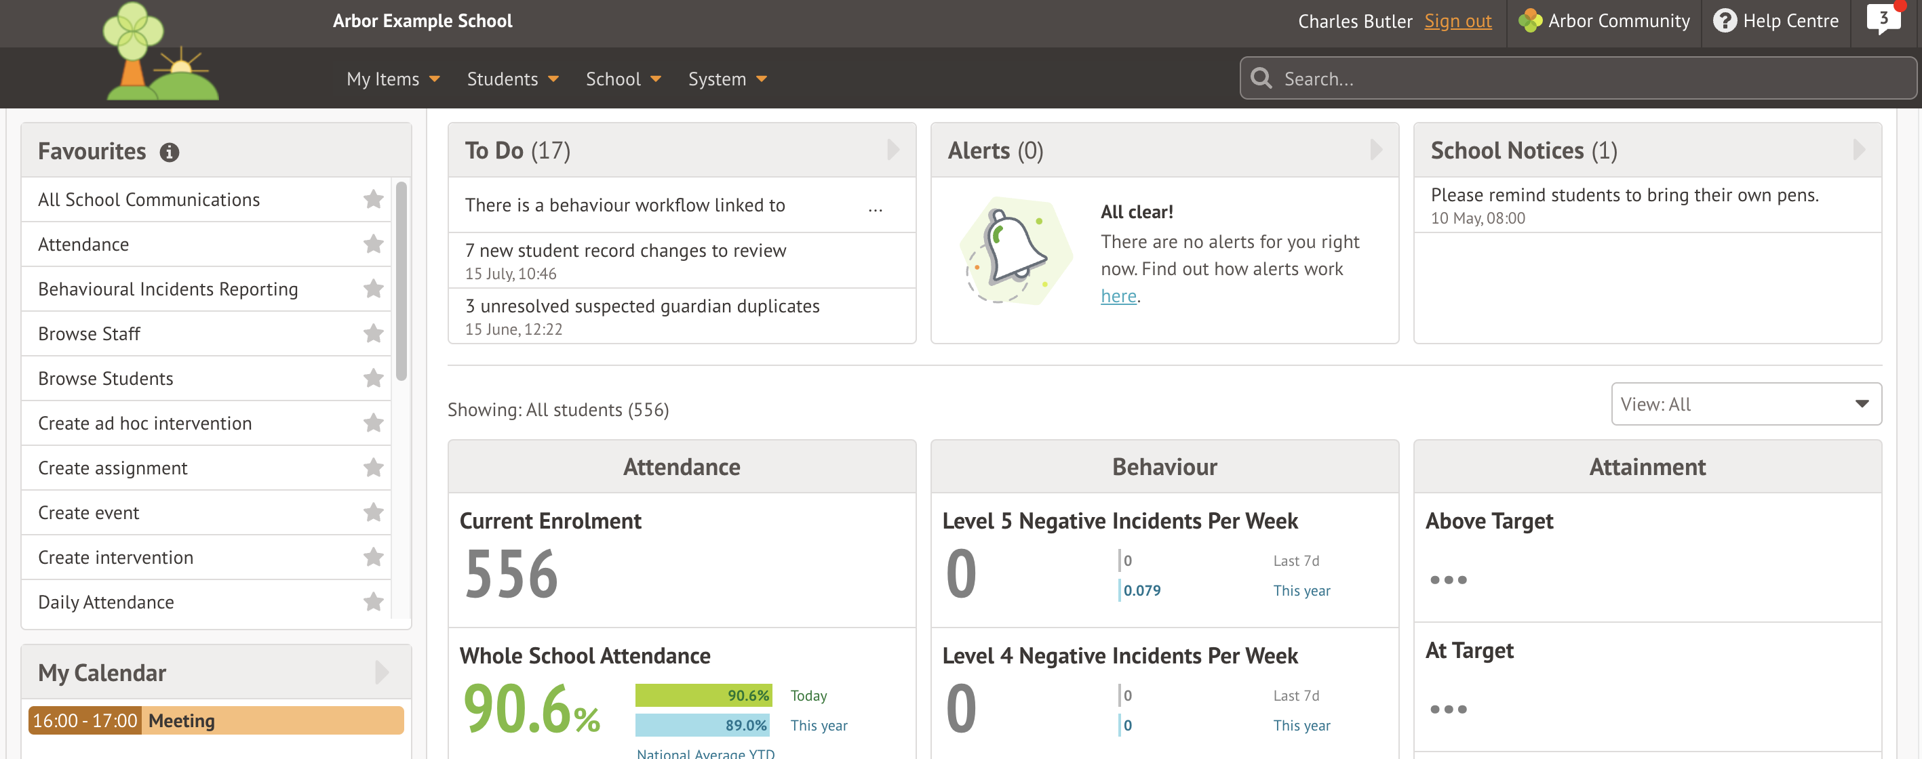This screenshot has height=759, width=1922.
Task: Open the System menu
Action: click(x=727, y=79)
